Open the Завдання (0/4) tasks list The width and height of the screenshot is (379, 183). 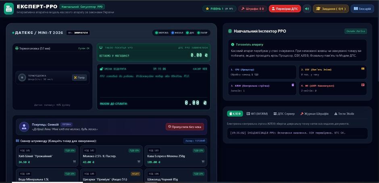331,9
